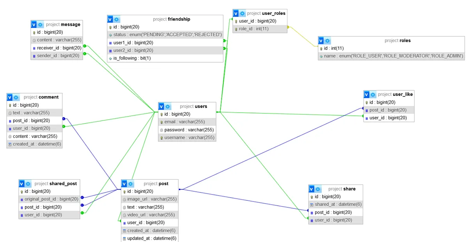Select 'role_id : int(11)' in user_roles
The height and width of the screenshot is (242, 468).
260,29
